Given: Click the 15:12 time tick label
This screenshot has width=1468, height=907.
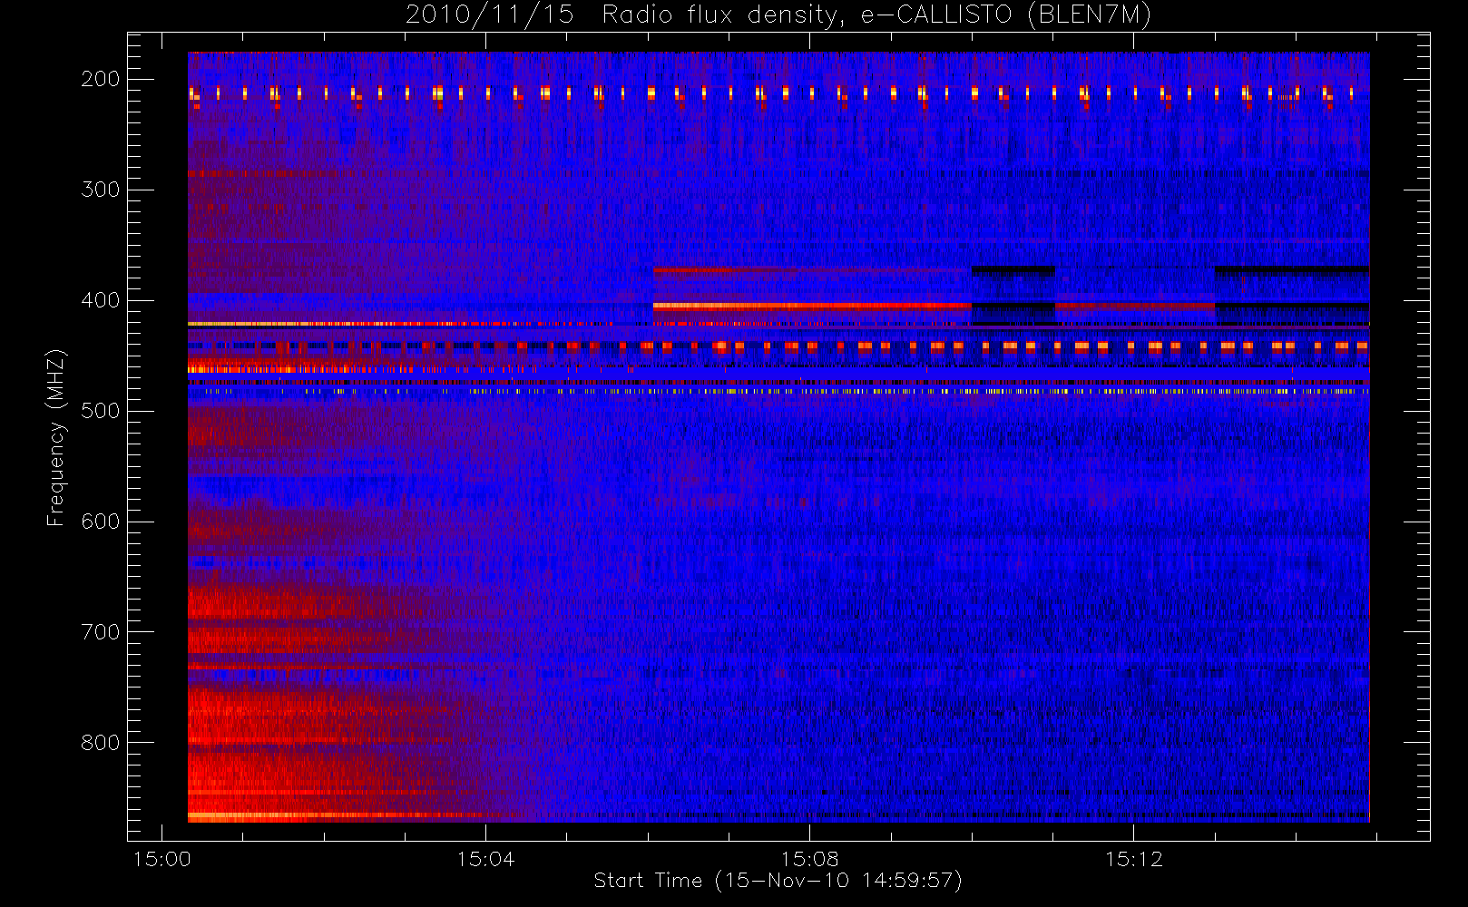Looking at the screenshot, I should click(x=1133, y=859).
